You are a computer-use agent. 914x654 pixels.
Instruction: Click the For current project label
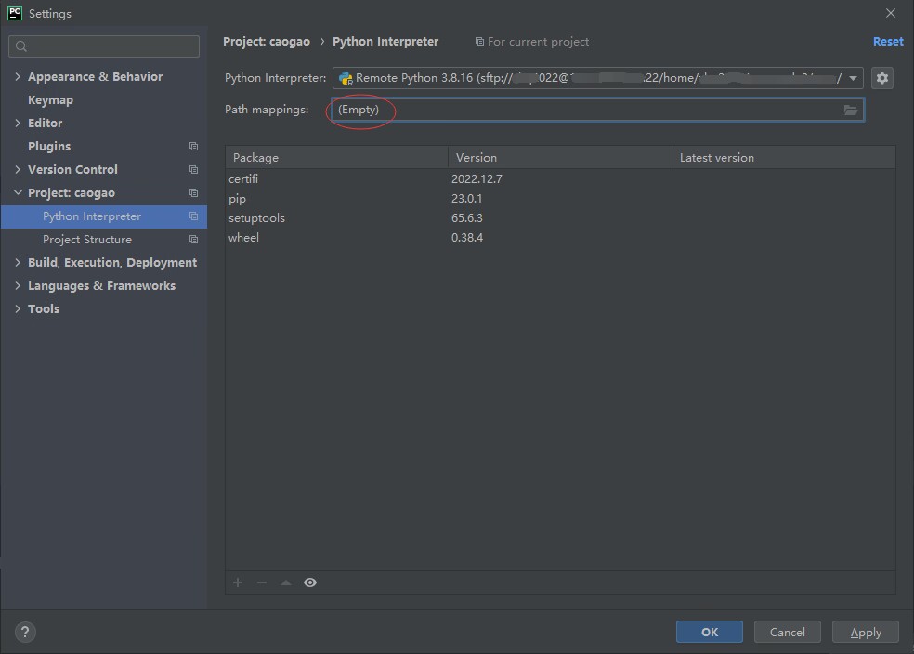(538, 42)
